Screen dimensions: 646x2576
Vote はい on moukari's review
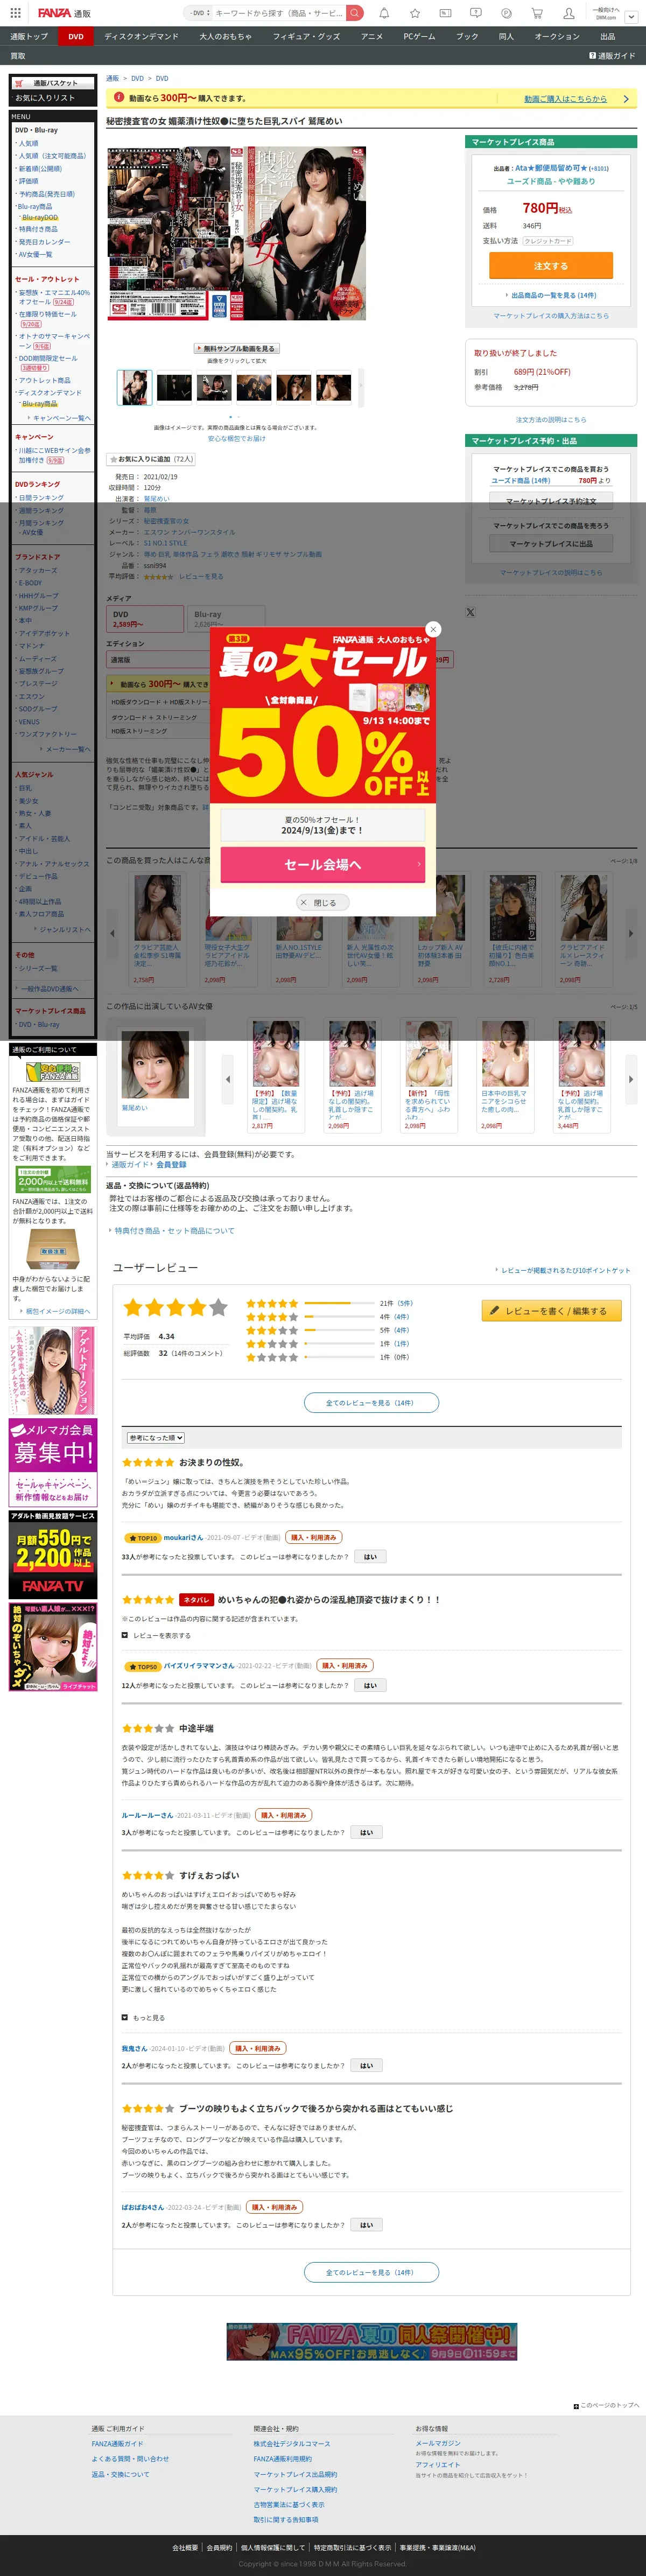(x=370, y=1557)
